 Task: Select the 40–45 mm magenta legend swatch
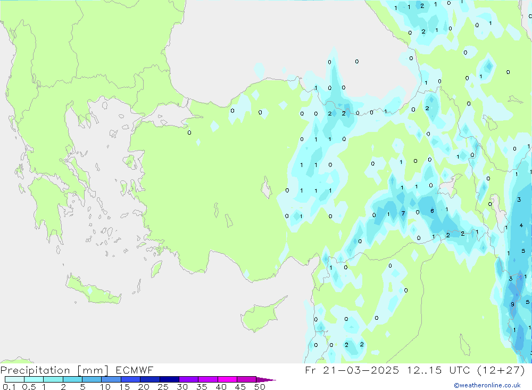(x=227, y=379)
